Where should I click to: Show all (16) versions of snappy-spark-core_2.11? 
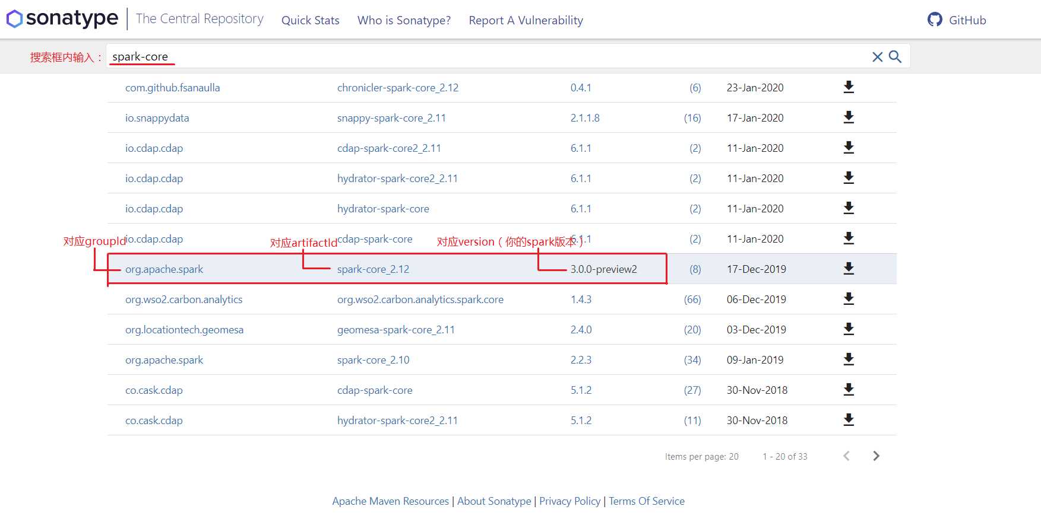pyautogui.click(x=692, y=118)
